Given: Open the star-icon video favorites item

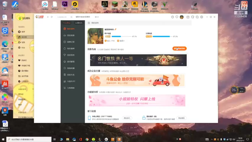Looking at the screenshot, I should click(x=69, y=68).
